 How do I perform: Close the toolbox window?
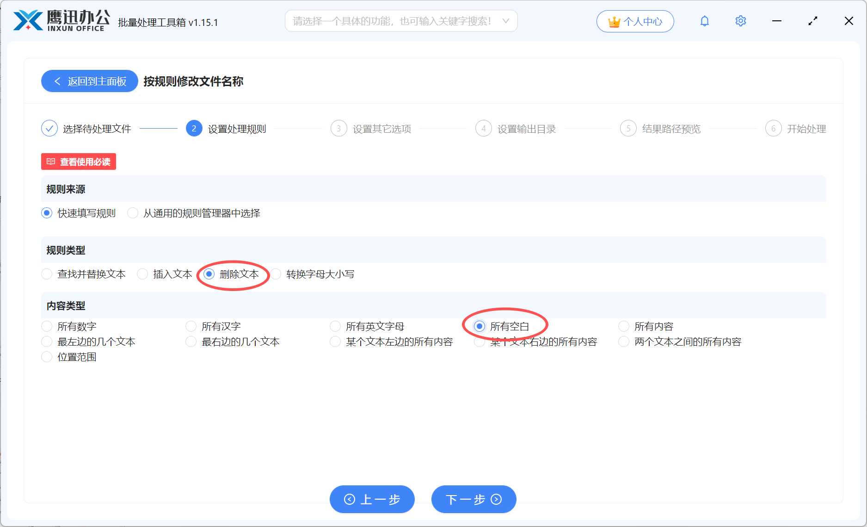point(849,21)
